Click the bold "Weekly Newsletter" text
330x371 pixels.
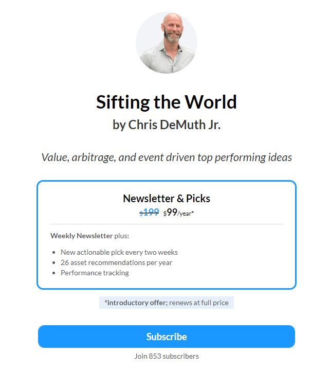81,236
